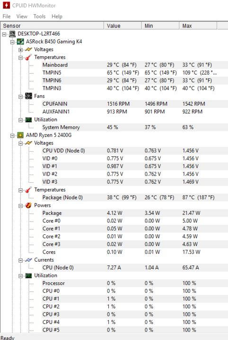Click the Max column header
228x340 pixels.
198,26
